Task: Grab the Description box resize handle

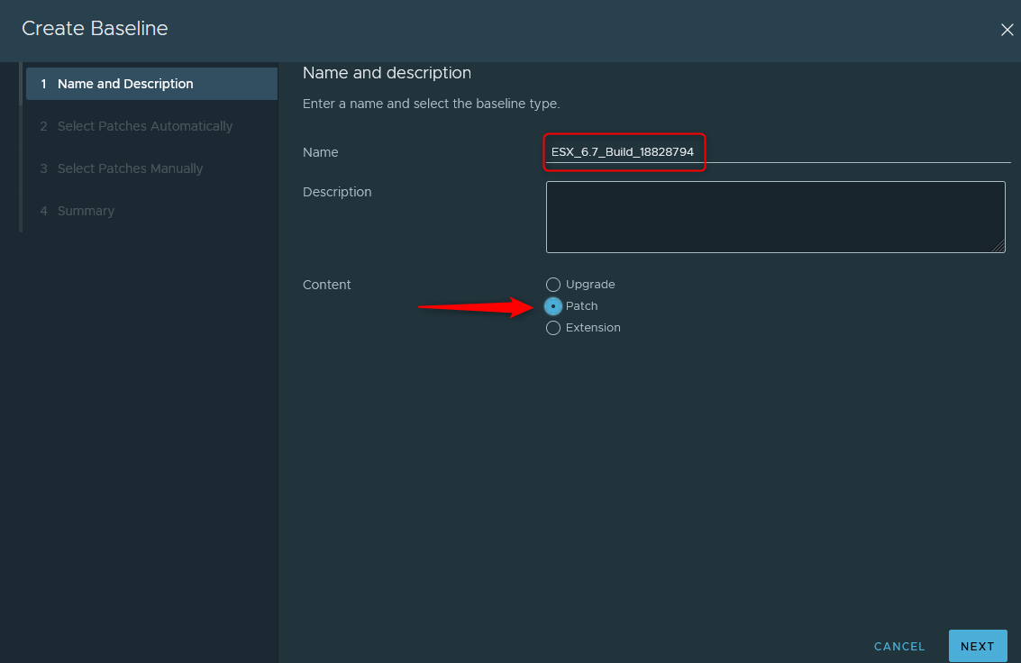Action: click(999, 247)
